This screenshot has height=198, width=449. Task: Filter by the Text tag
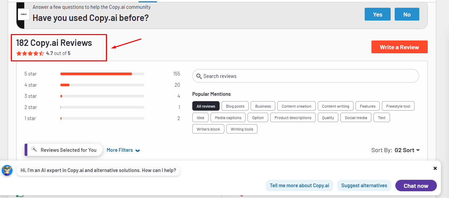click(382, 117)
